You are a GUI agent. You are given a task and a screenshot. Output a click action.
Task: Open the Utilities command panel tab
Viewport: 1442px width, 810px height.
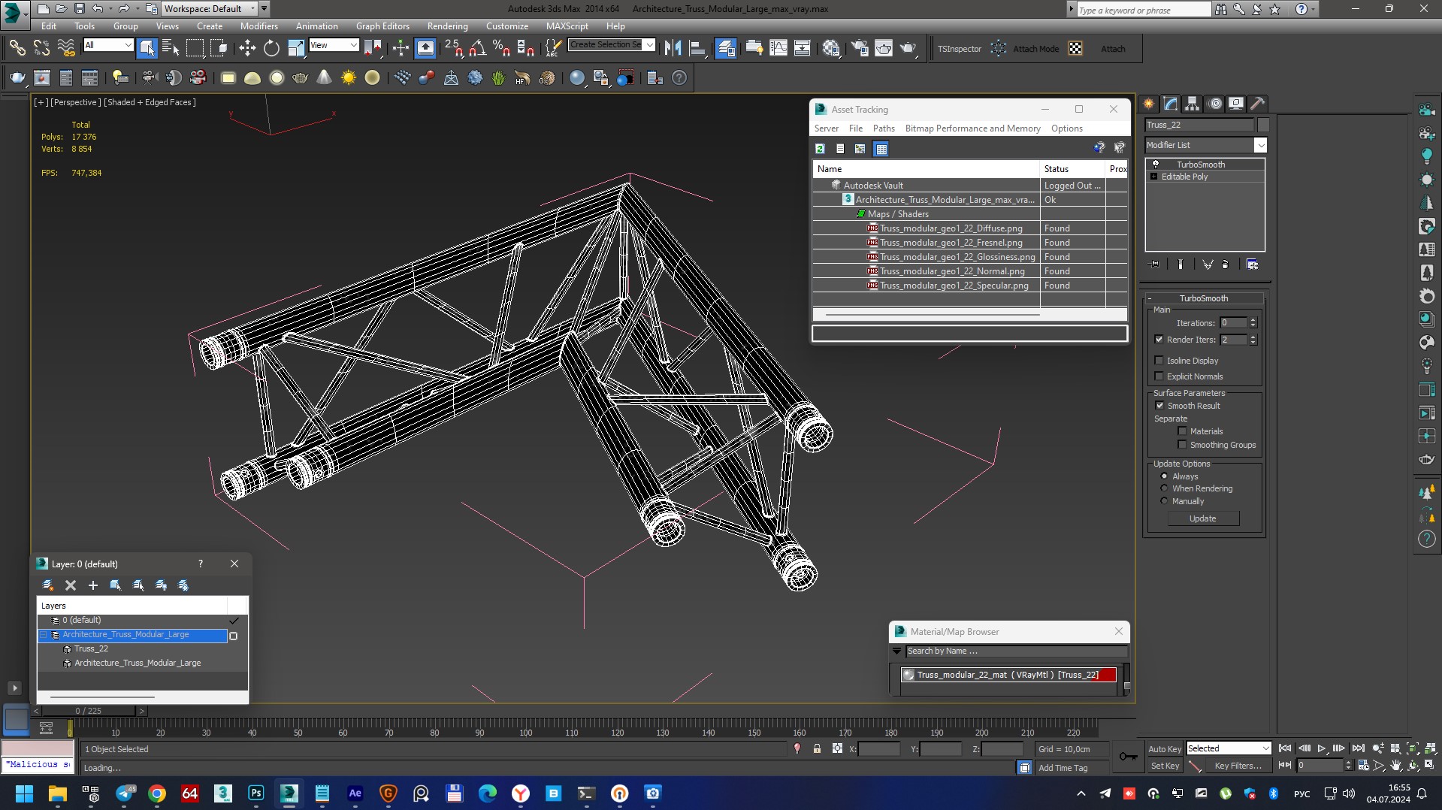point(1258,104)
